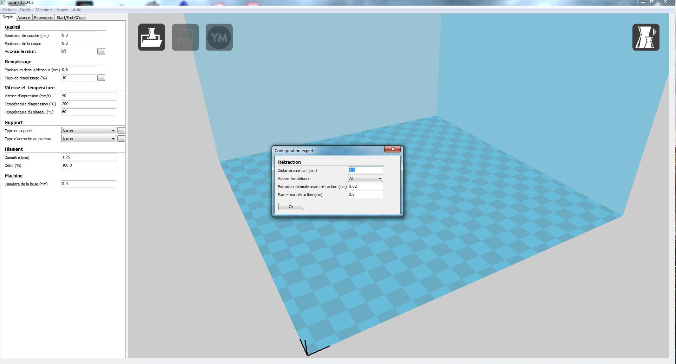Switch to the Start/End-GCode tab
The width and height of the screenshot is (676, 364).
pos(71,18)
